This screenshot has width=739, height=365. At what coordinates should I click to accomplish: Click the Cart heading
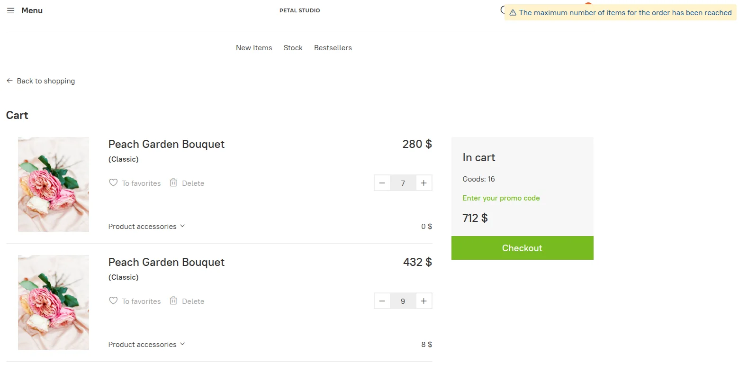[17, 115]
